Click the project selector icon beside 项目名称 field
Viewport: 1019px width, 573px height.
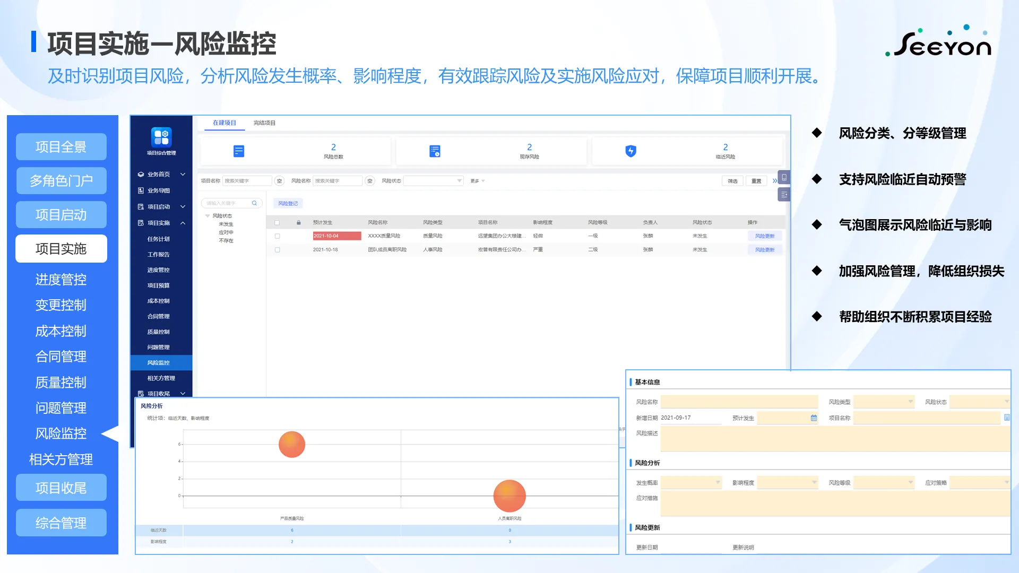(x=1007, y=418)
